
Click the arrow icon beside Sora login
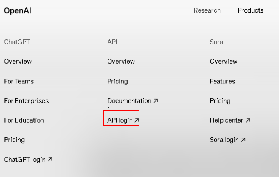243,140
